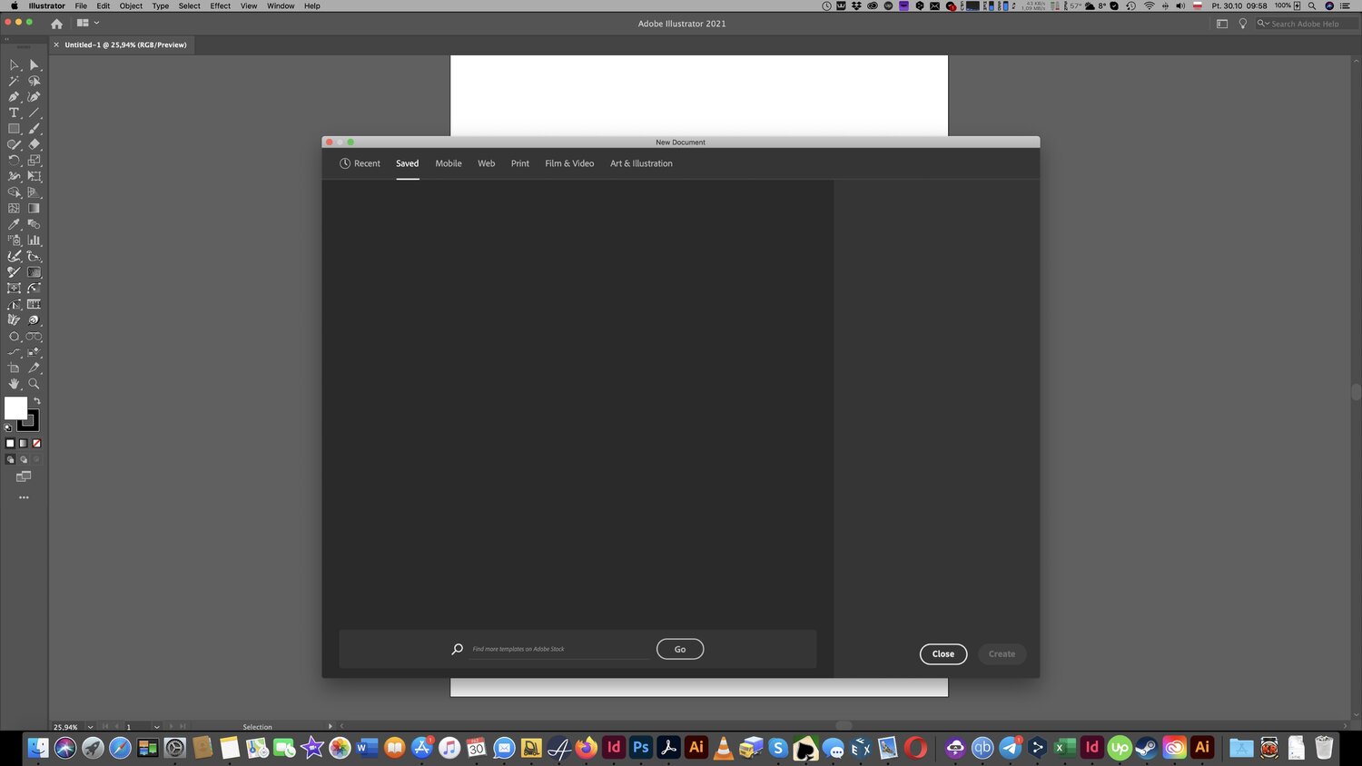1362x766 pixels.
Task: Set fill to None
Action: tap(36, 444)
